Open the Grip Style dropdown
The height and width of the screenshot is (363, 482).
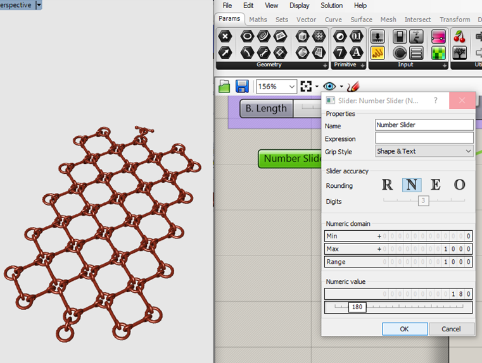pyautogui.click(x=424, y=151)
